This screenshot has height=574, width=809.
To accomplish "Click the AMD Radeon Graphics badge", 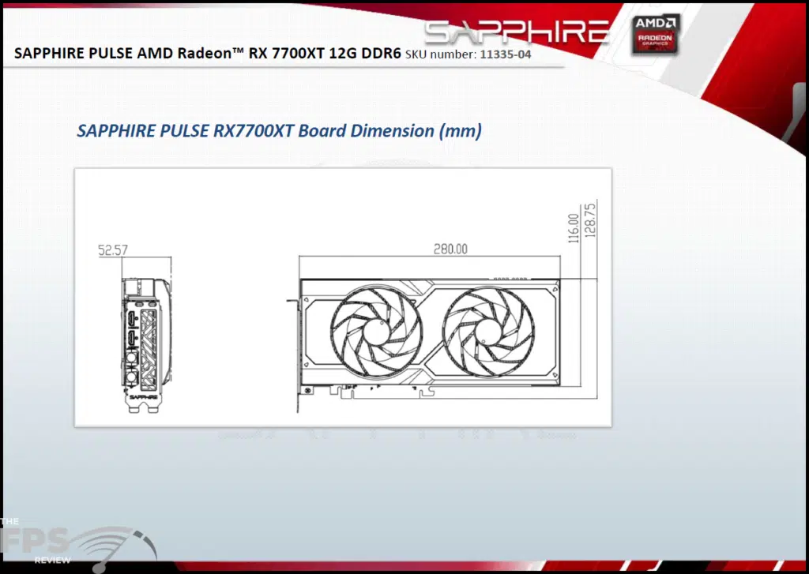I will [656, 36].
